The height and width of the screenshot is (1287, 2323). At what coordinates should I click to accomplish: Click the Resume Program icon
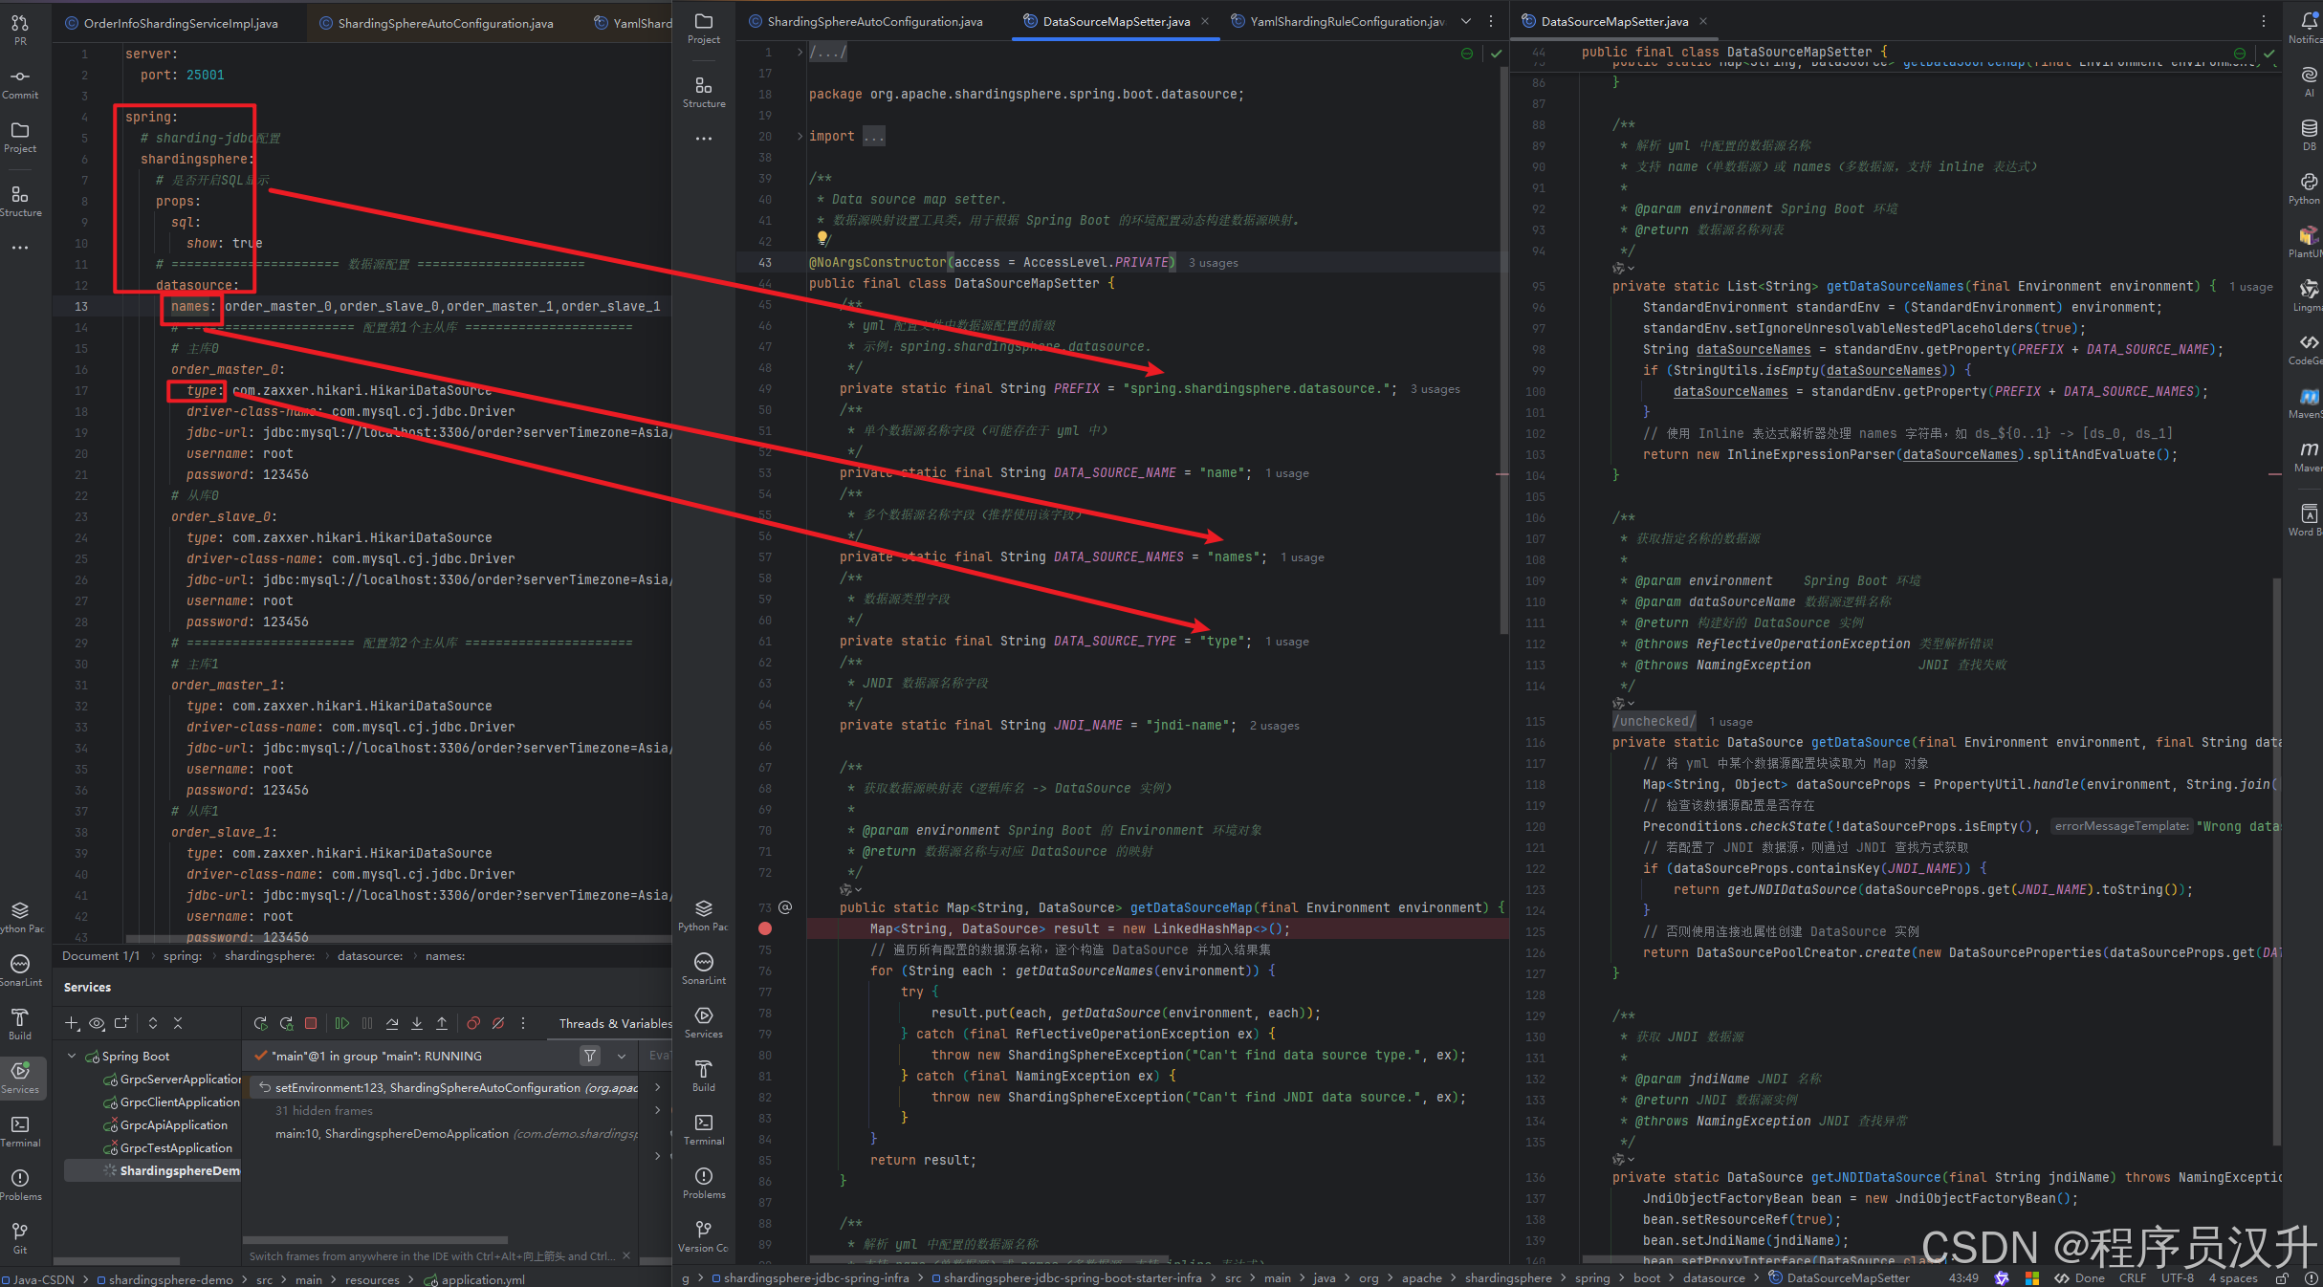tap(341, 1023)
